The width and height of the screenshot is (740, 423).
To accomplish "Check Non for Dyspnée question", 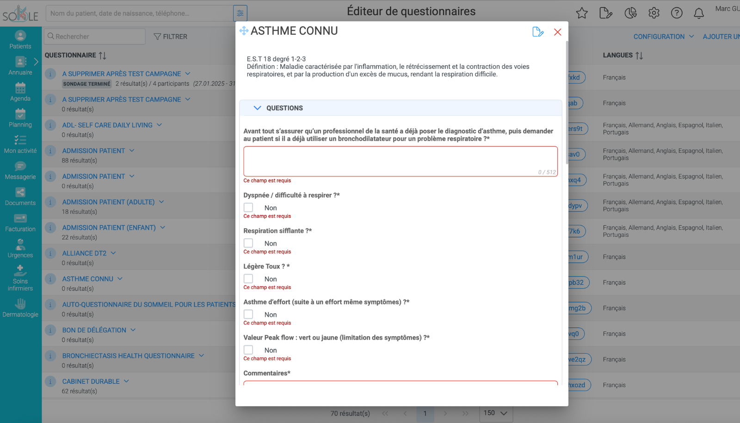I will tap(248, 208).
